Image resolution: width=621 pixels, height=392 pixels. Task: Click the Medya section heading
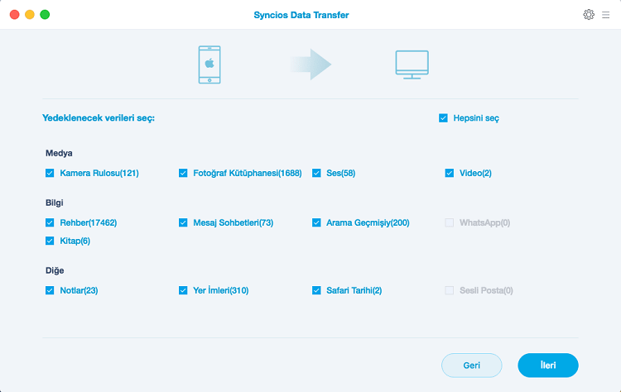click(x=59, y=153)
